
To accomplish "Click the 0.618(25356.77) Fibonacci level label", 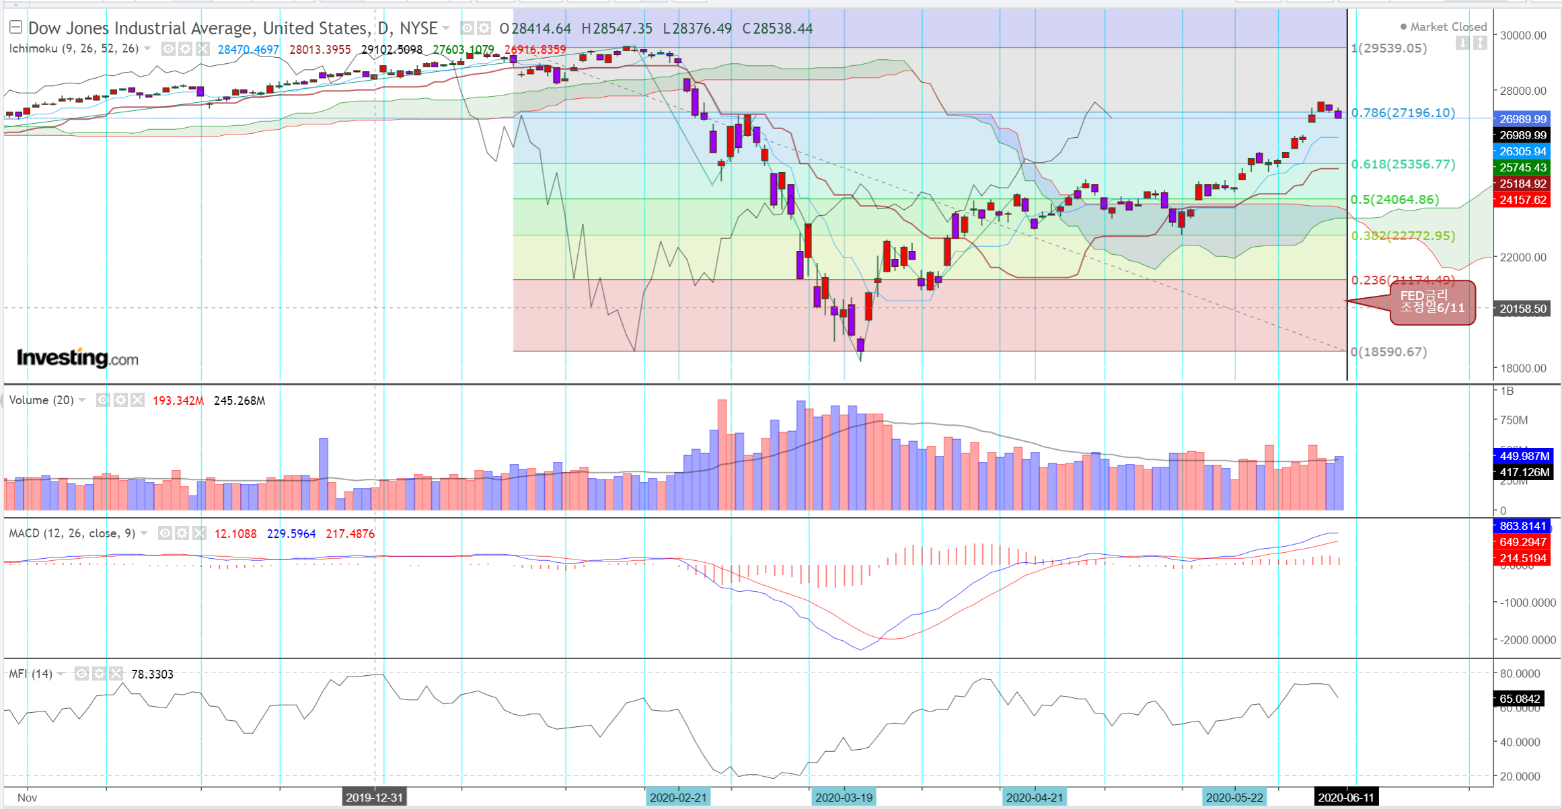I will coord(1403,164).
